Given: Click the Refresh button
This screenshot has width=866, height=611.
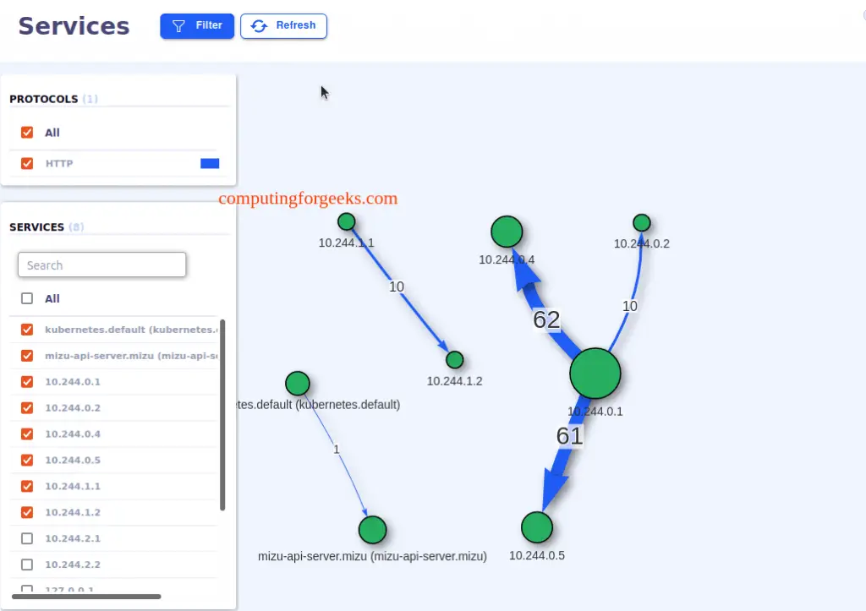Looking at the screenshot, I should click(x=283, y=26).
